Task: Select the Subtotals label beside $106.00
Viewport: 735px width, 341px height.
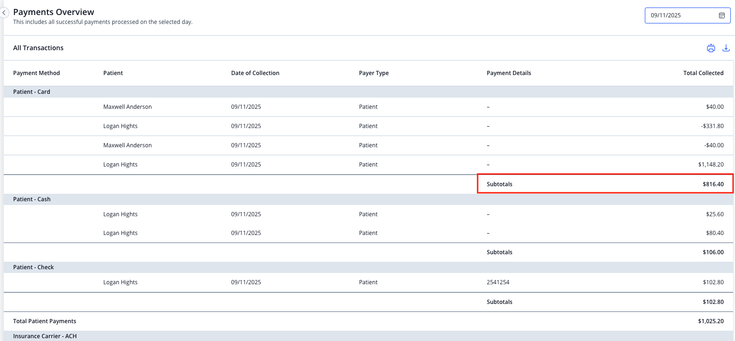Action: click(500, 252)
